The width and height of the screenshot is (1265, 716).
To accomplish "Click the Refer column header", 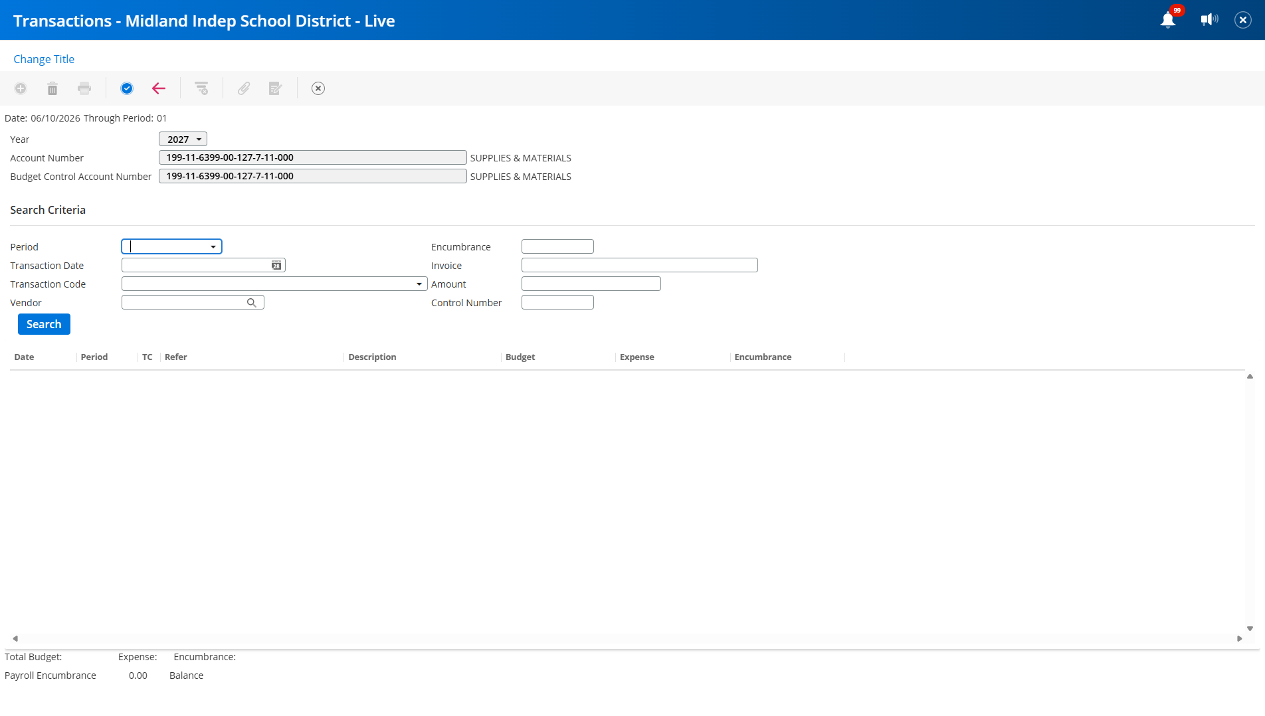I will (x=176, y=357).
